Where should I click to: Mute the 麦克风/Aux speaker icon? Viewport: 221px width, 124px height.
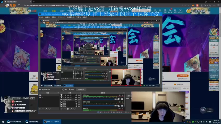pyautogui.click(x=119, y=99)
